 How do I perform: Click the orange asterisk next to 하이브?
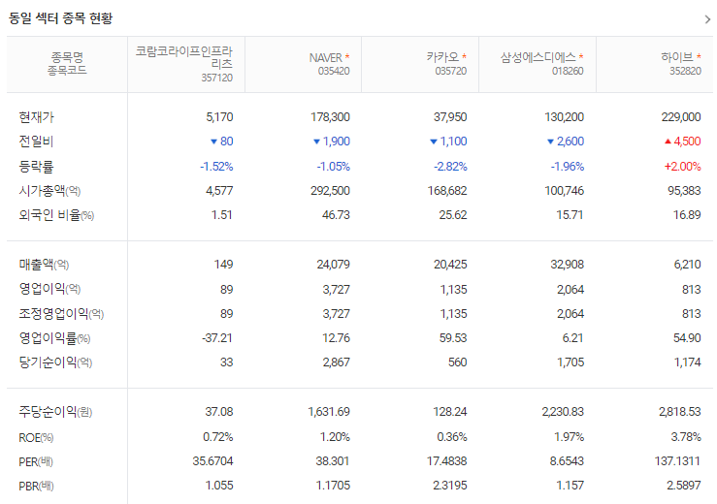(699, 56)
